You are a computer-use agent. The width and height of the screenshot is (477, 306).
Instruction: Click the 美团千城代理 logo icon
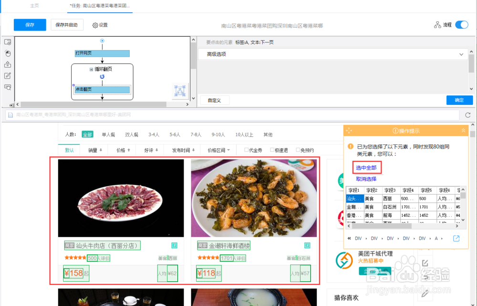[x=344, y=260]
